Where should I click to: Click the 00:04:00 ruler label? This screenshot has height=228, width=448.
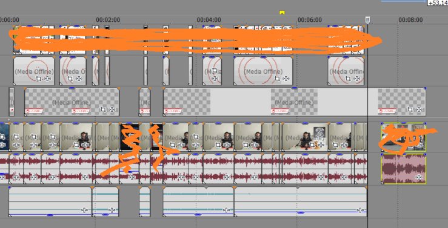click(209, 20)
